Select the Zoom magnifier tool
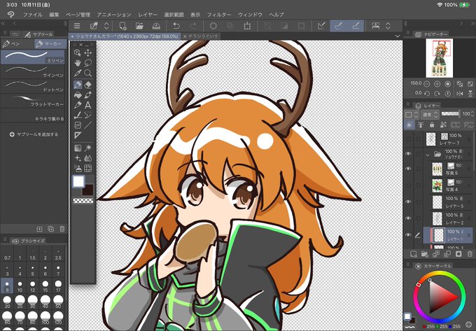476x331 pixels. click(x=88, y=73)
